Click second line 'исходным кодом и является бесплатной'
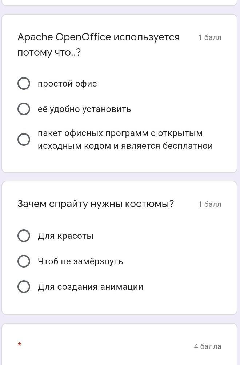The image size is (240, 365). point(125,146)
